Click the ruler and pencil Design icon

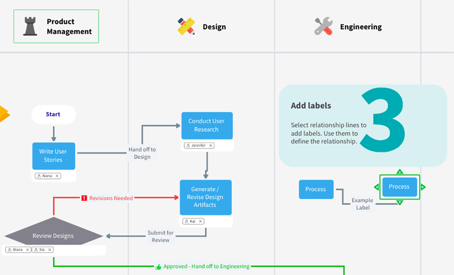click(x=186, y=26)
